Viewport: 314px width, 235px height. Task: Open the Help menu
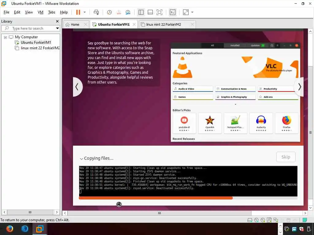click(x=64, y=12)
